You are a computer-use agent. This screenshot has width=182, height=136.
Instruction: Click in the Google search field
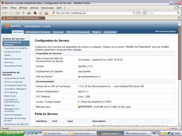(x=162, y=13)
